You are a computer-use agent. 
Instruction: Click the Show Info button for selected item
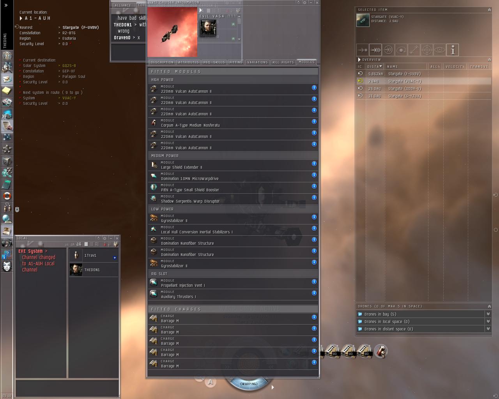(x=453, y=50)
